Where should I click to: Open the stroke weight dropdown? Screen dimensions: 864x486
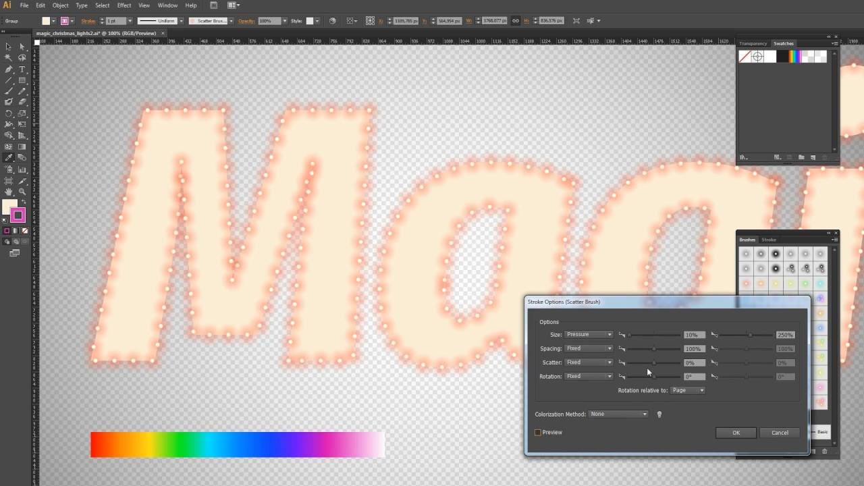point(130,21)
